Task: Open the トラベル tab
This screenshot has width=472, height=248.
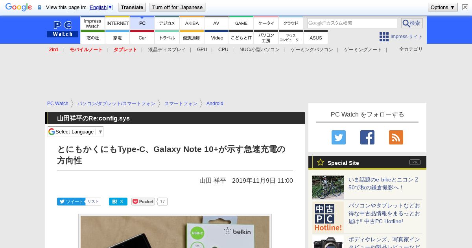Action: (x=167, y=37)
